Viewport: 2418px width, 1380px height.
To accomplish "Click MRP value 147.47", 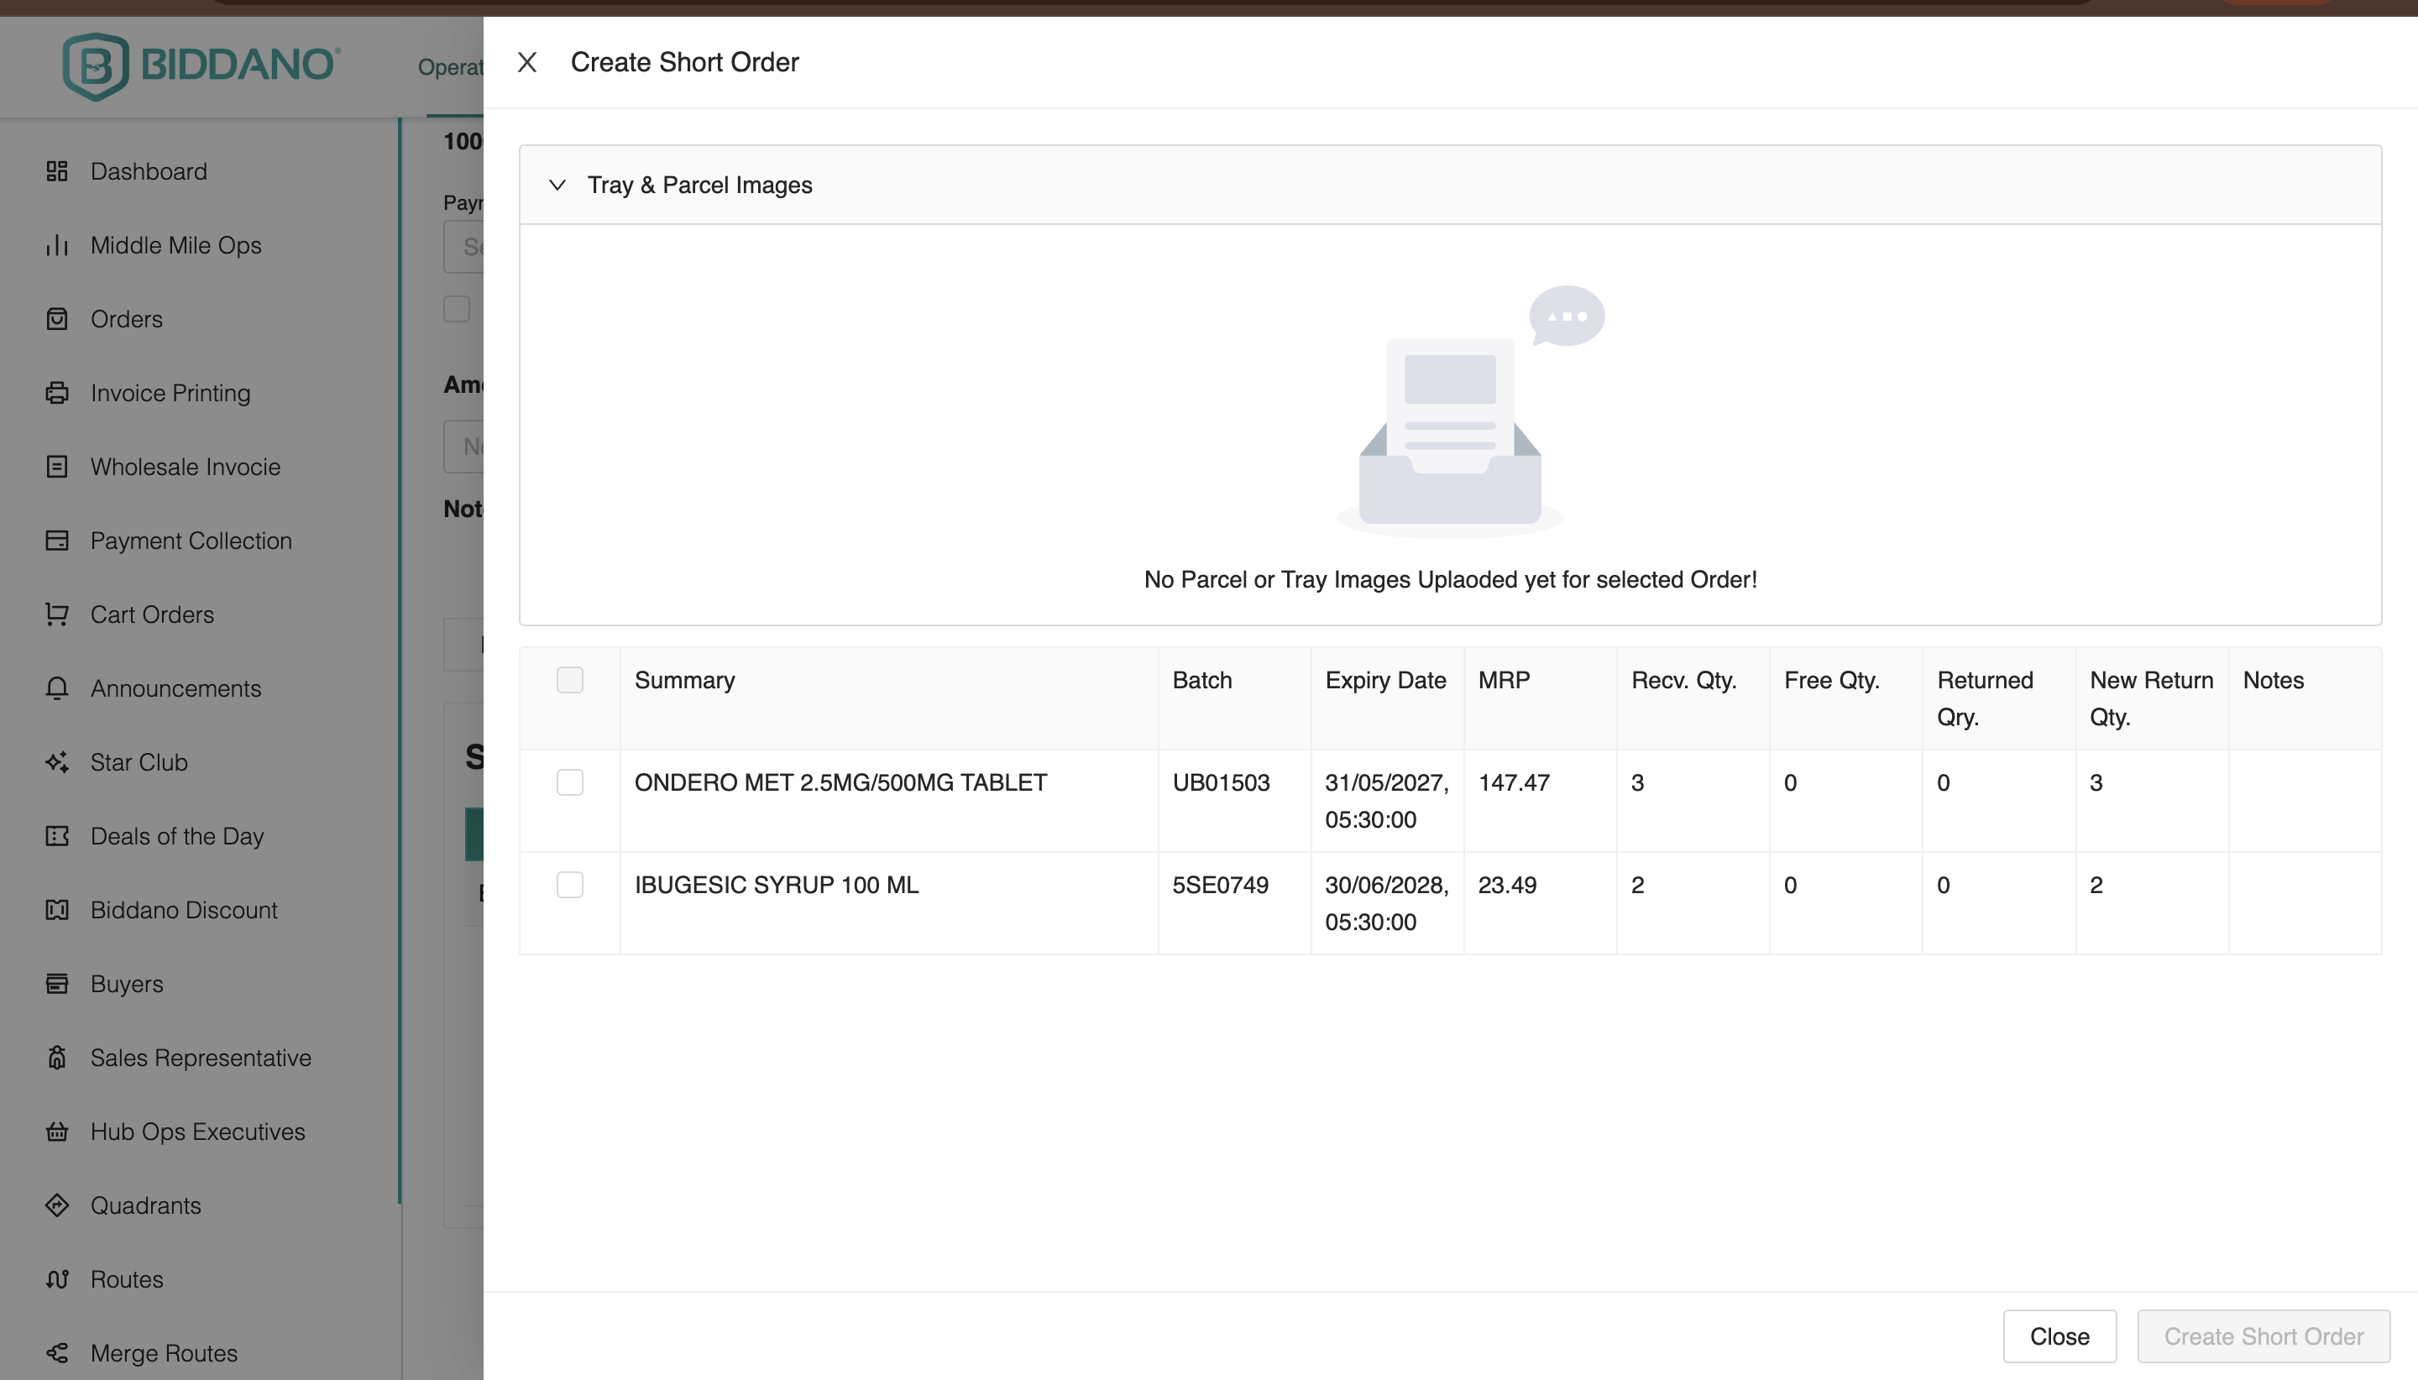I will pos(1514,783).
